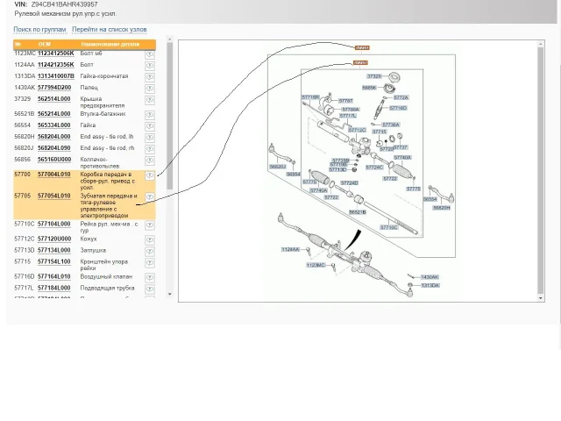Open the Поиск по группам link
Screen dimensions: 561x421
click(39, 30)
